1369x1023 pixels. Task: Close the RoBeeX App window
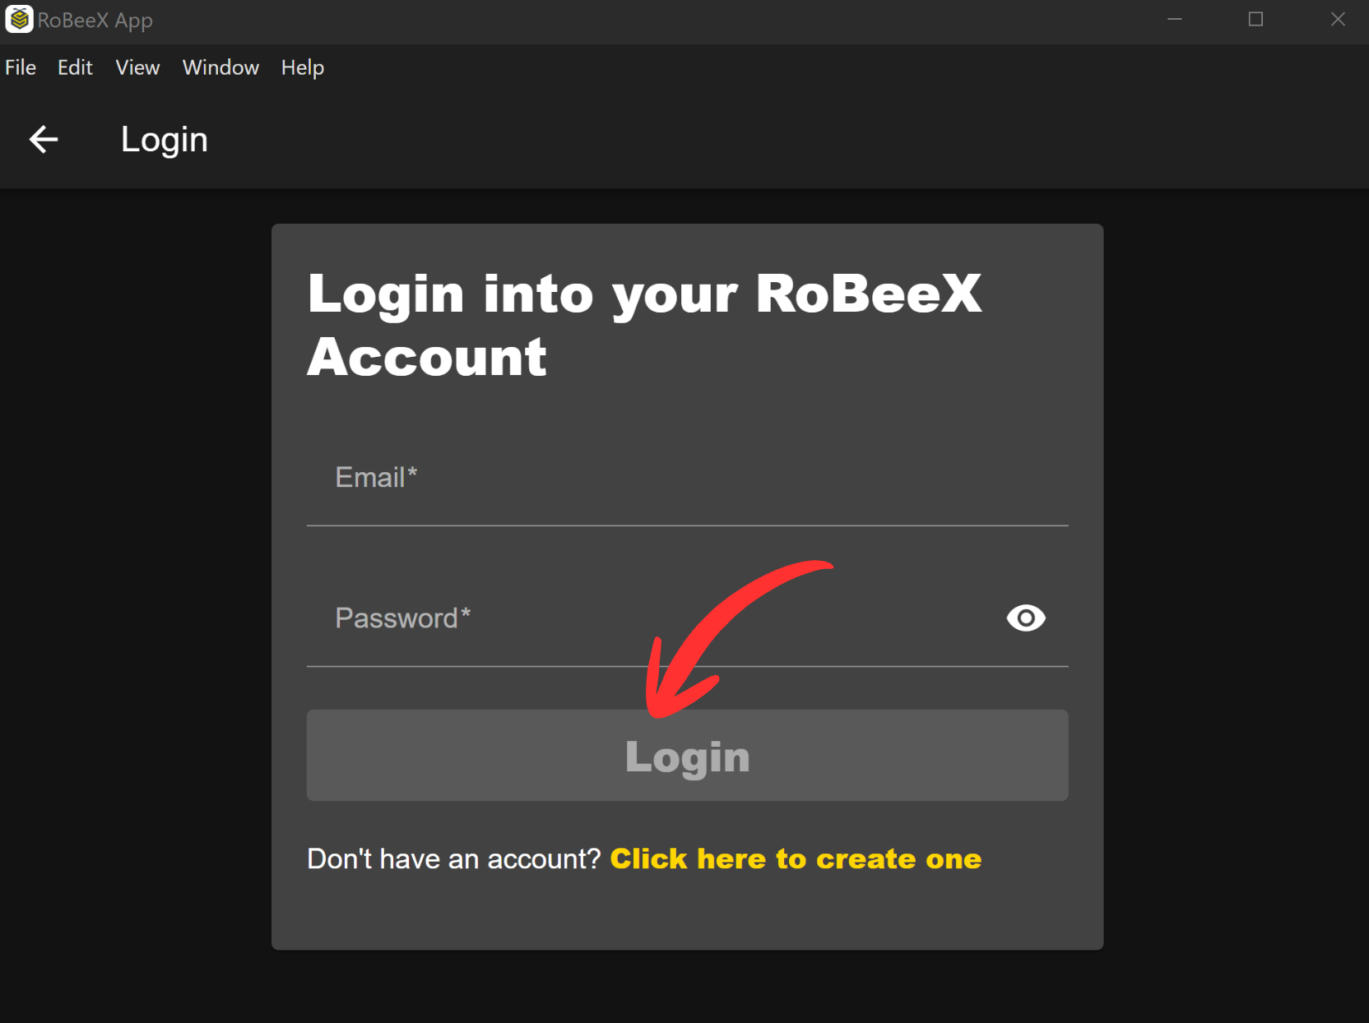click(1337, 20)
